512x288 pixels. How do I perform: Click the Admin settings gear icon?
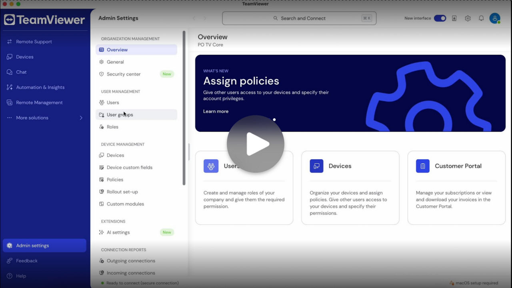(x=10, y=246)
